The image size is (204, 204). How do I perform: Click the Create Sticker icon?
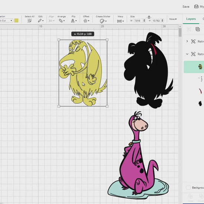pyautogui.click(x=102, y=21)
